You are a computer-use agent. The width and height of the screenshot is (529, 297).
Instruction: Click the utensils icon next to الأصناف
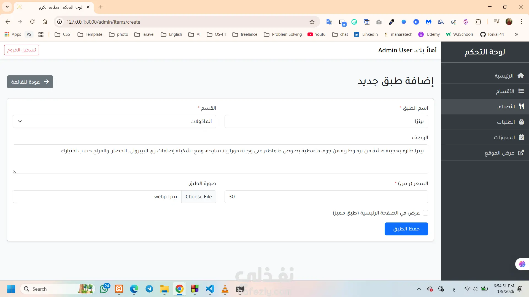[x=521, y=106]
